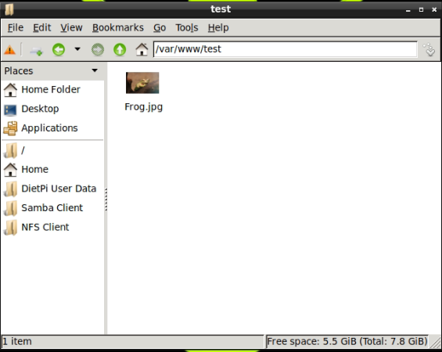Open the View menu
Image resolution: width=442 pixels, height=352 pixels.
tap(71, 27)
